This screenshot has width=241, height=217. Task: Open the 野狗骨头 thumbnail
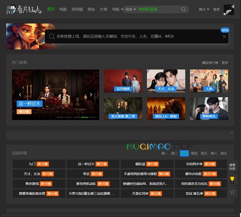point(209,109)
